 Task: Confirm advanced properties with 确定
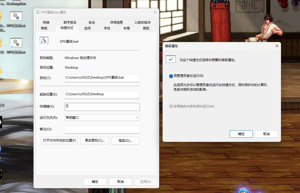pyautogui.click(x=241, y=134)
